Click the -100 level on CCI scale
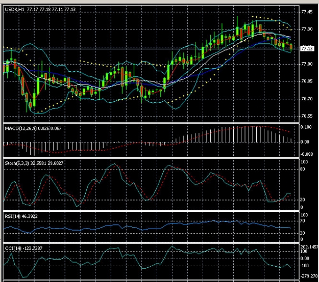The width and height of the screenshot is (319, 282). tap(304, 266)
